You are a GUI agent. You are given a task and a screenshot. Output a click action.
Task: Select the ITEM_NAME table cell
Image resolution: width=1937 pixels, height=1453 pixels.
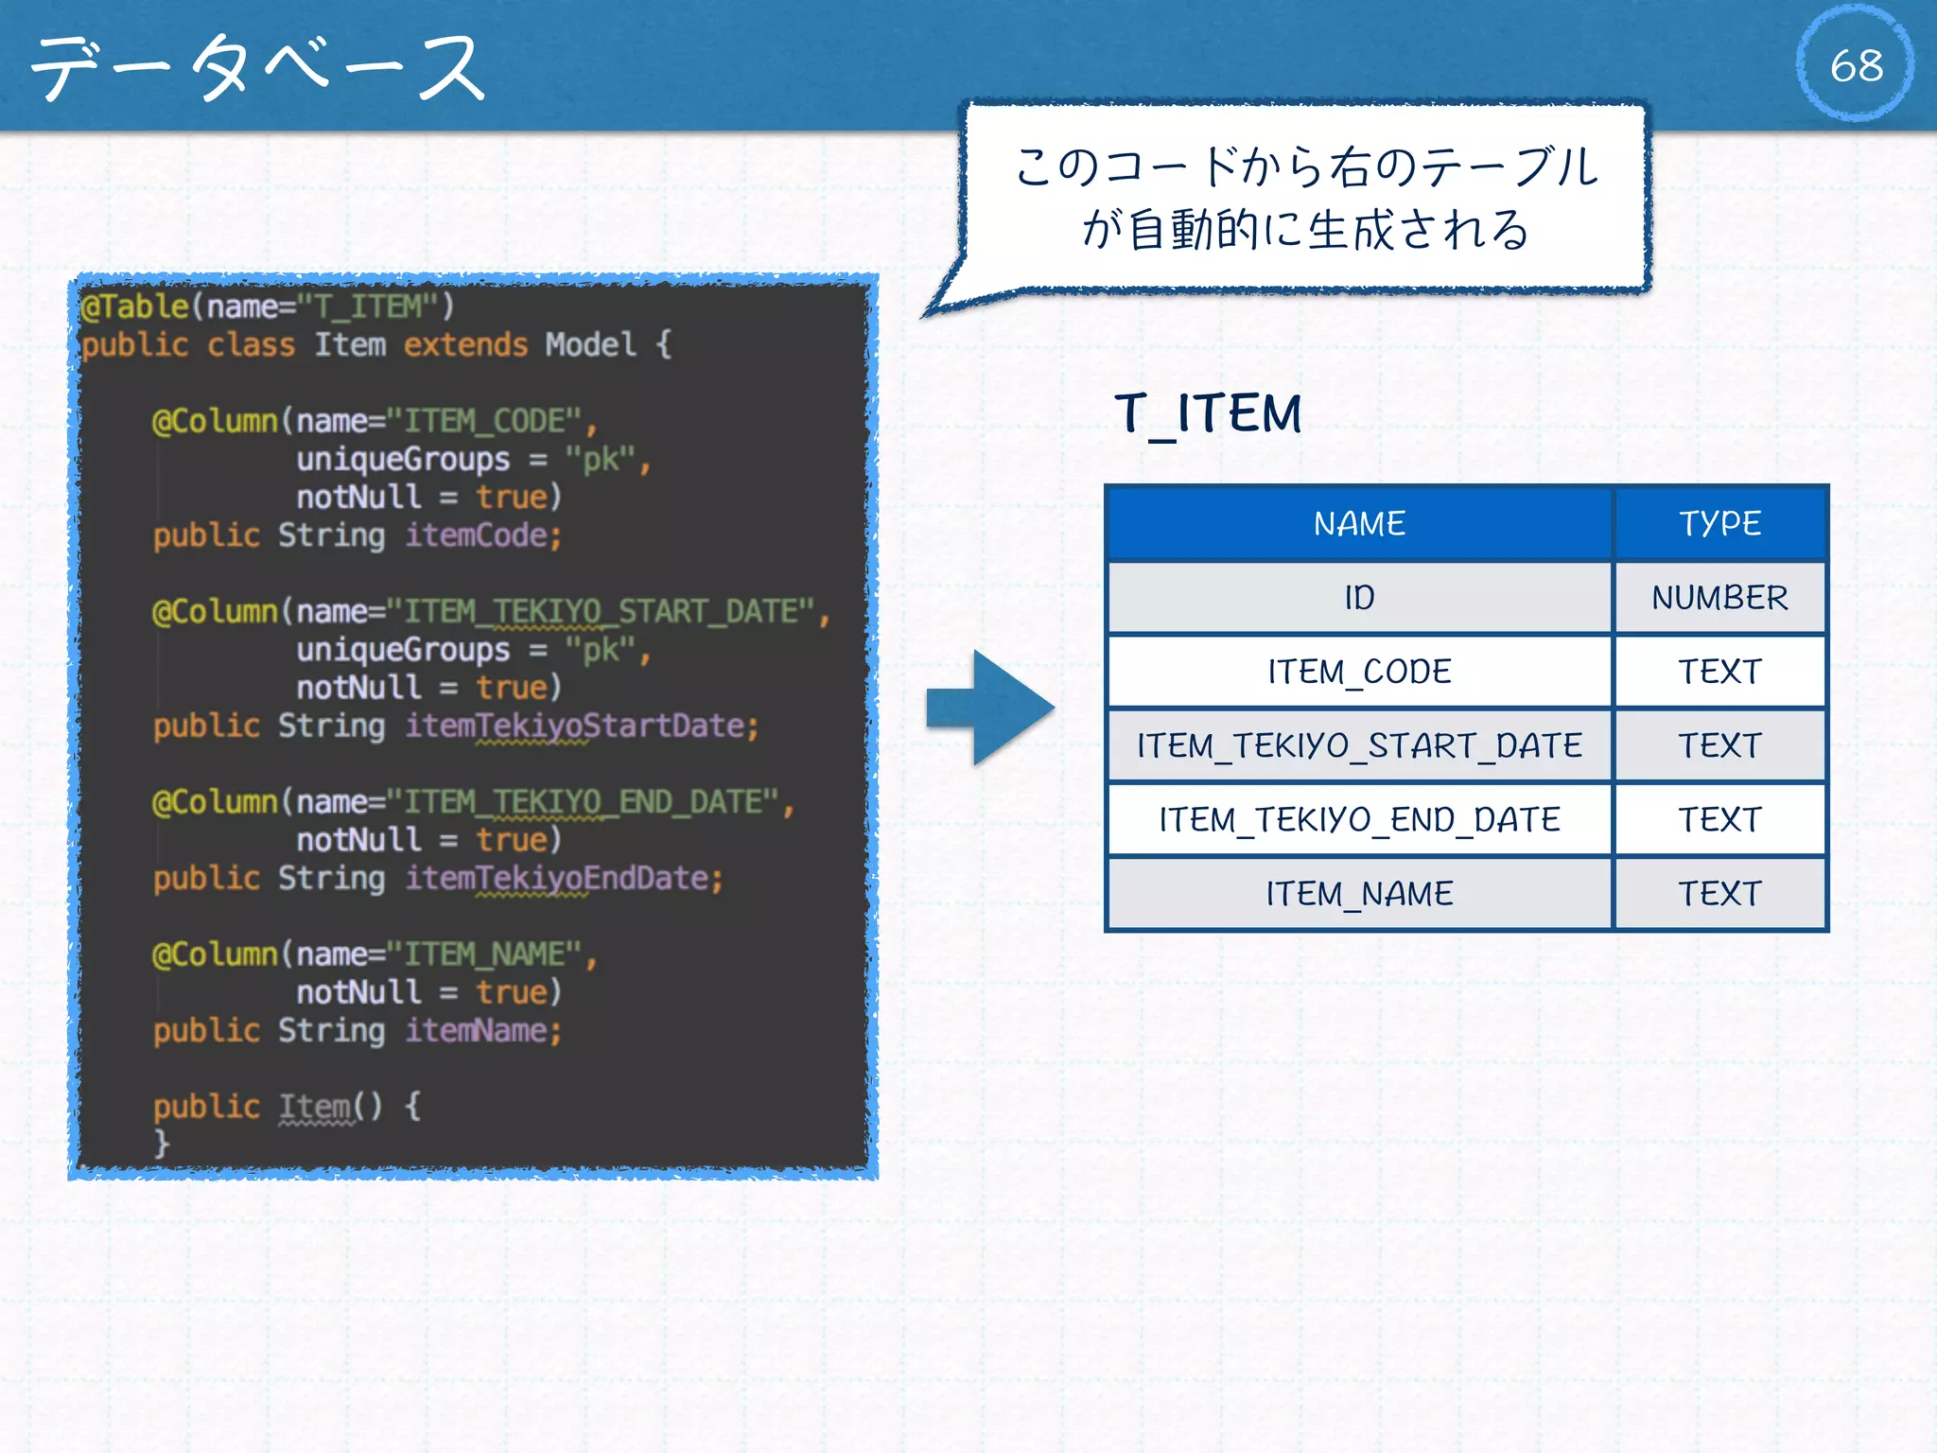(x=1358, y=894)
